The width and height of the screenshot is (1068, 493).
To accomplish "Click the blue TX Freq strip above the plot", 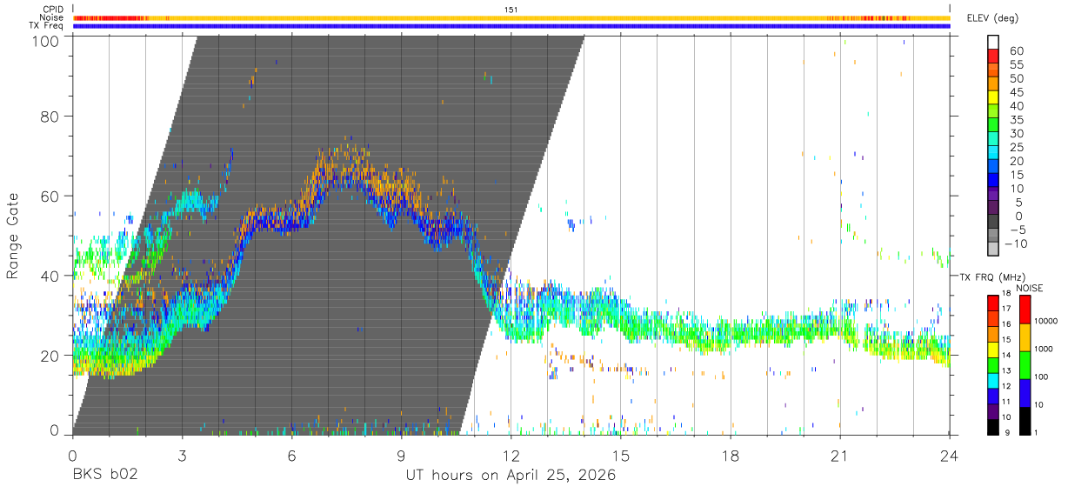I will tap(511, 26).
